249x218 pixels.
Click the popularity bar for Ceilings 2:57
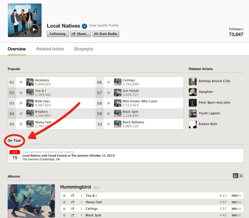pyautogui.click(x=236, y=209)
